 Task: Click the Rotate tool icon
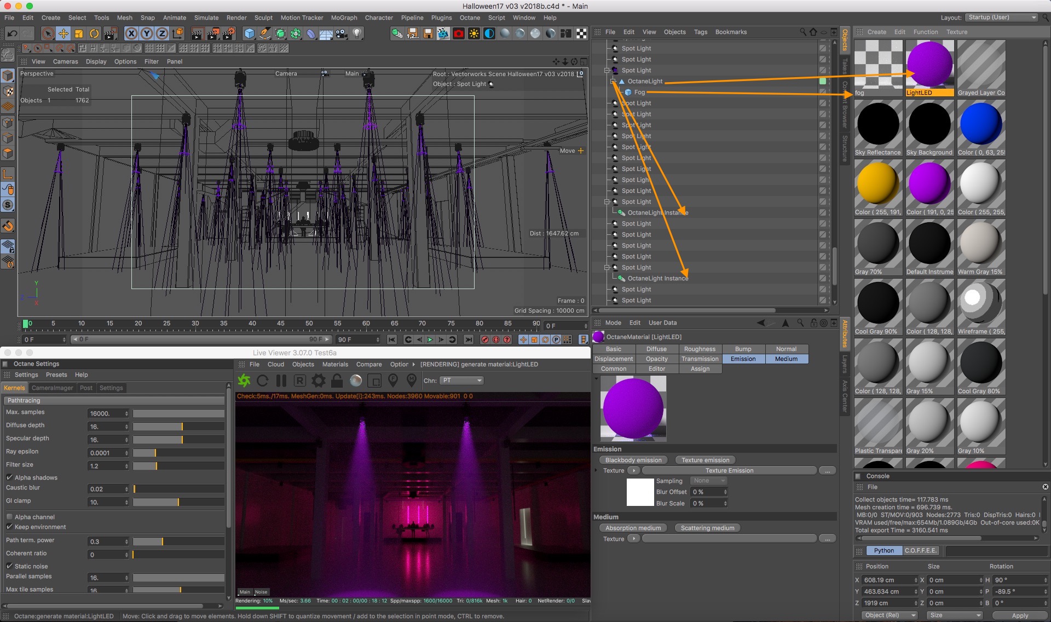(x=94, y=34)
